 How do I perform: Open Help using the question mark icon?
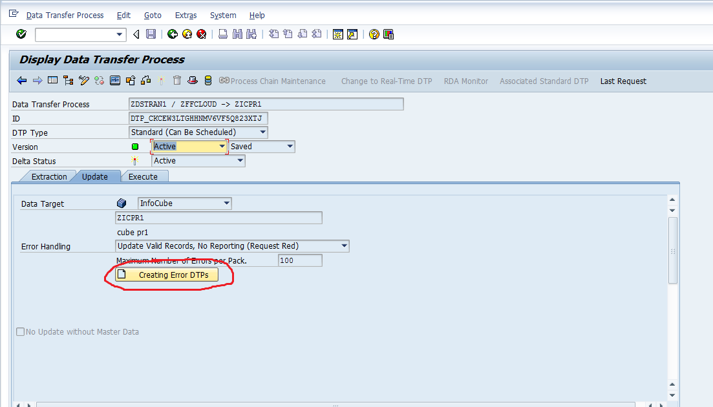point(374,34)
